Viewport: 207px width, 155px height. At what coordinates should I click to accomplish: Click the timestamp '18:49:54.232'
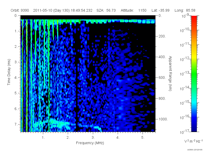tap(82, 10)
